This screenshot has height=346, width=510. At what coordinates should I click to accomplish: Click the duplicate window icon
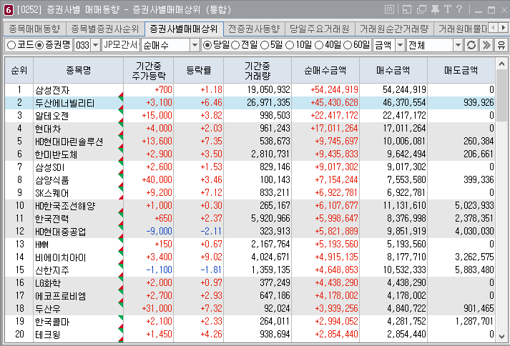(421, 9)
